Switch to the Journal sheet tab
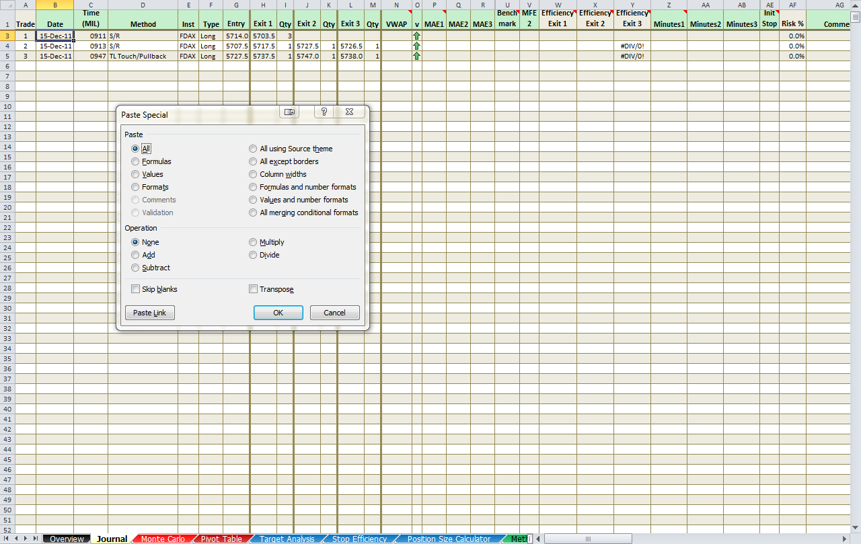Screen dimensions: 861x544 (112, 539)
